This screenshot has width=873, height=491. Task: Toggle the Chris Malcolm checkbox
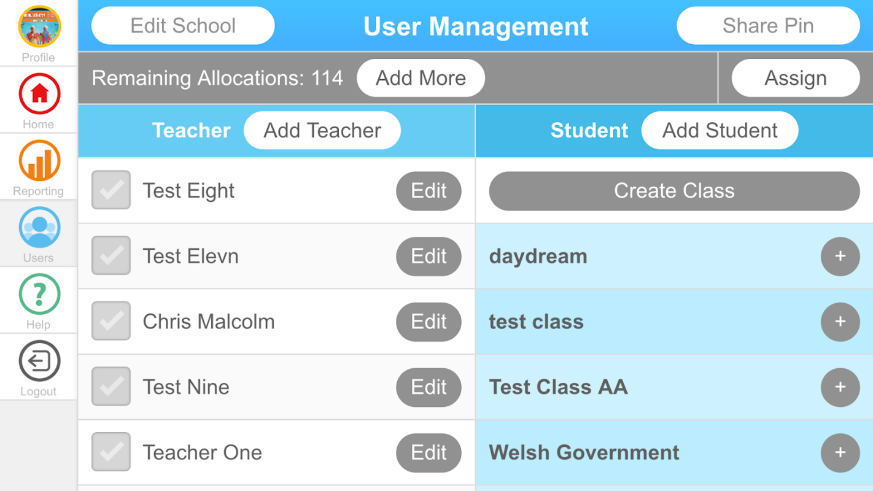click(x=111, y=321)
